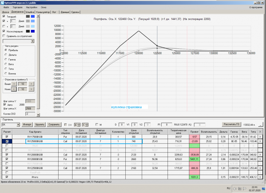Viewport: 266px width, 193px height.
Task: Remove RI120000BG0B Call row via X icon
Action: 260,155
